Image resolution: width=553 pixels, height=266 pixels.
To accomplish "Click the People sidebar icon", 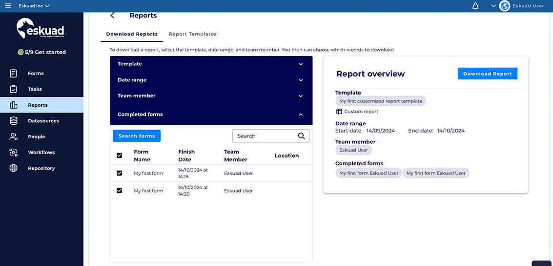I will 14,137.
